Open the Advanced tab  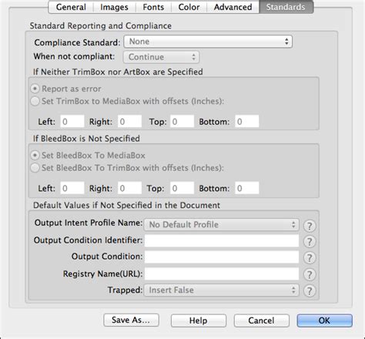(233, 7)
